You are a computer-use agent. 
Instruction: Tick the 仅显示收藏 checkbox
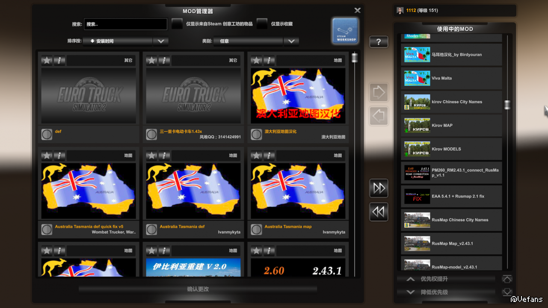[x=262, y=24]
